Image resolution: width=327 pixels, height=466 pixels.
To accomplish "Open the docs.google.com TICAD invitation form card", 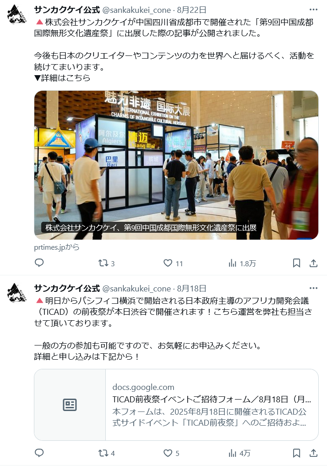I will point(176,405).
